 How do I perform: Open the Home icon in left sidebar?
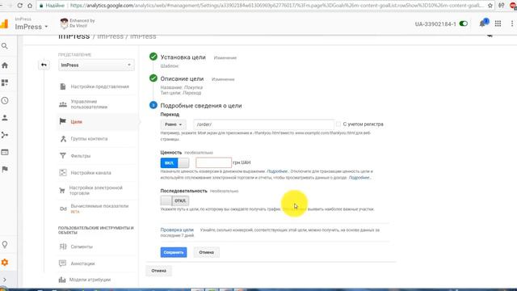[5, 65]
